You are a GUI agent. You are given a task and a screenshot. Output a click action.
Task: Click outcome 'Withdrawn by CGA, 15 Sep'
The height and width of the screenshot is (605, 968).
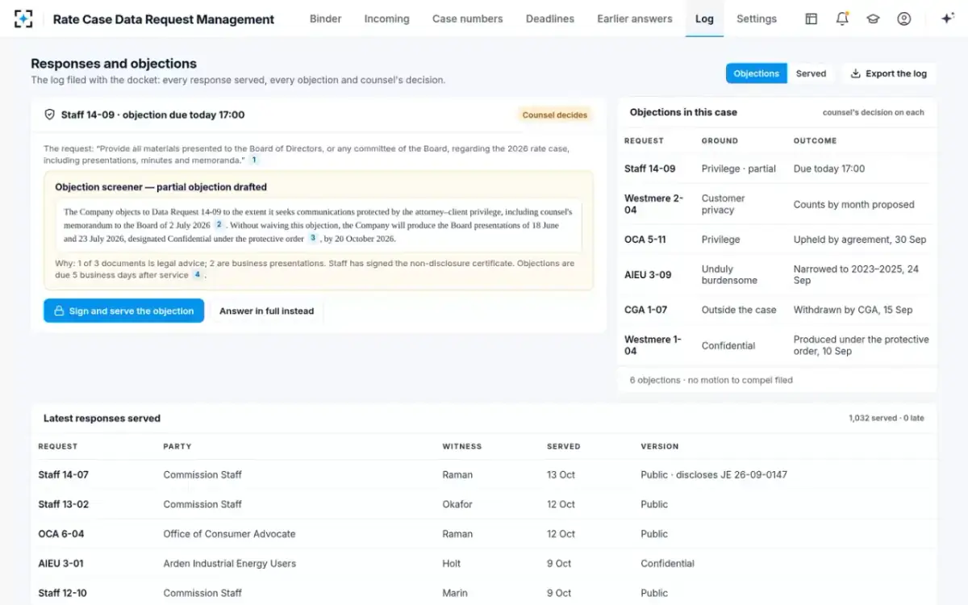tap(853, 310)
